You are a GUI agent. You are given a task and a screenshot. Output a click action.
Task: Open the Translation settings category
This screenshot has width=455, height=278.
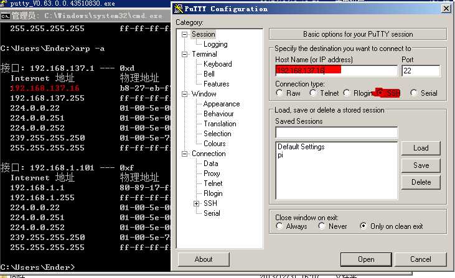tap(220, 124)
